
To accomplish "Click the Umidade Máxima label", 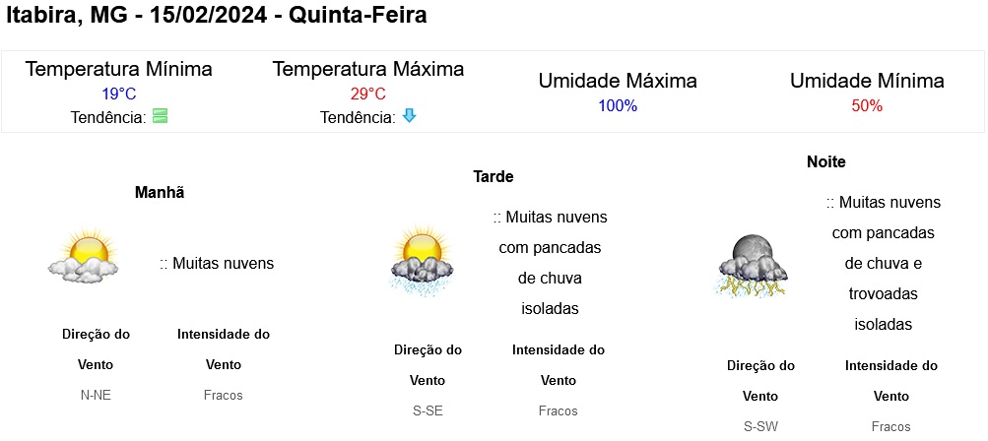I will (618, 81).
